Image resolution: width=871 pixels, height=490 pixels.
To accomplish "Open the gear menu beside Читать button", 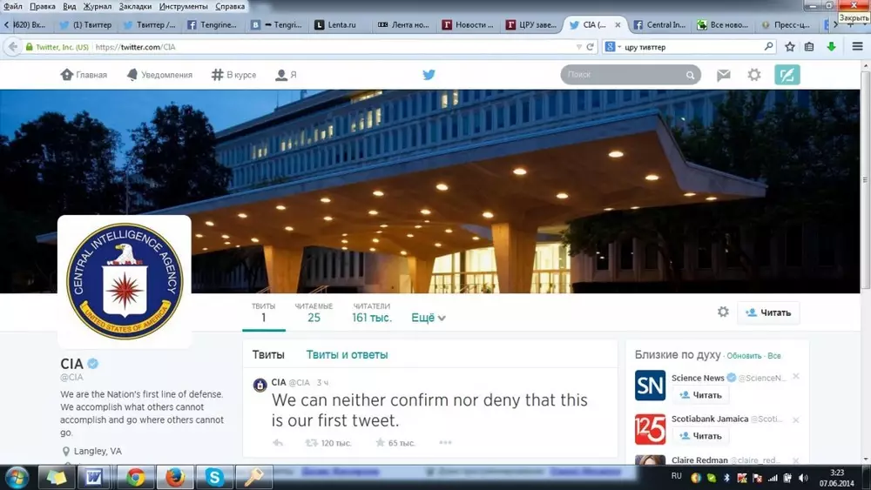I will (x=723, y=312).
